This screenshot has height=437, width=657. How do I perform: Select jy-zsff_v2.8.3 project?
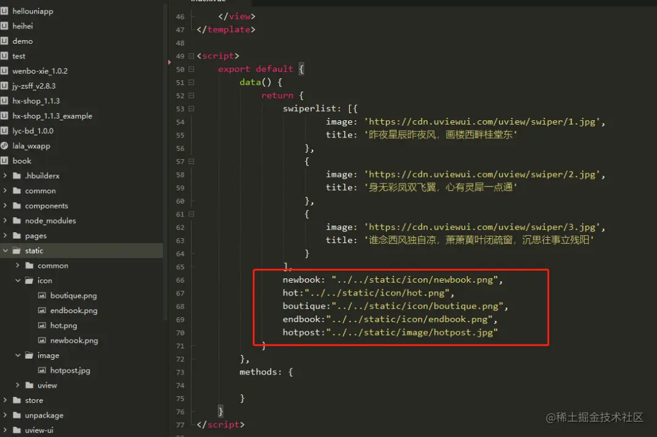[x=34, y=86]
